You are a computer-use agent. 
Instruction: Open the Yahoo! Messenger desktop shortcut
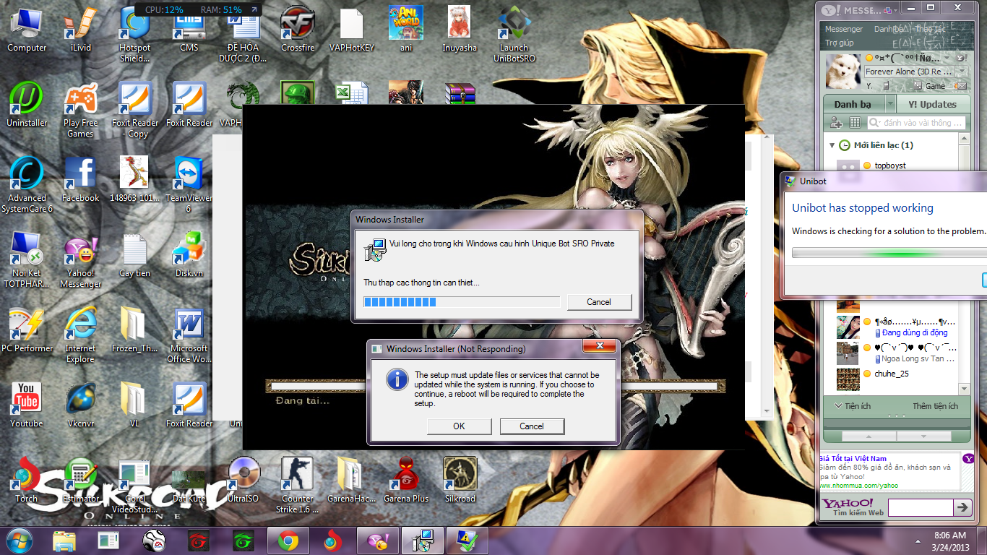coord(81,260)
